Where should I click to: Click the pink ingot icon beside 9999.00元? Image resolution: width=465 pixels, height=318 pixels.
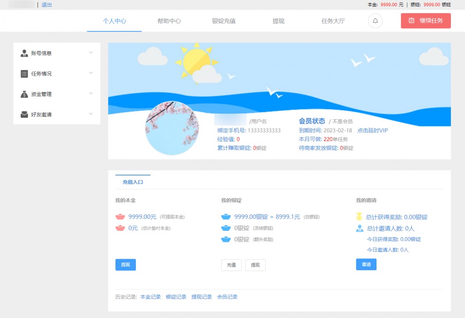click(x=120, y=217)
